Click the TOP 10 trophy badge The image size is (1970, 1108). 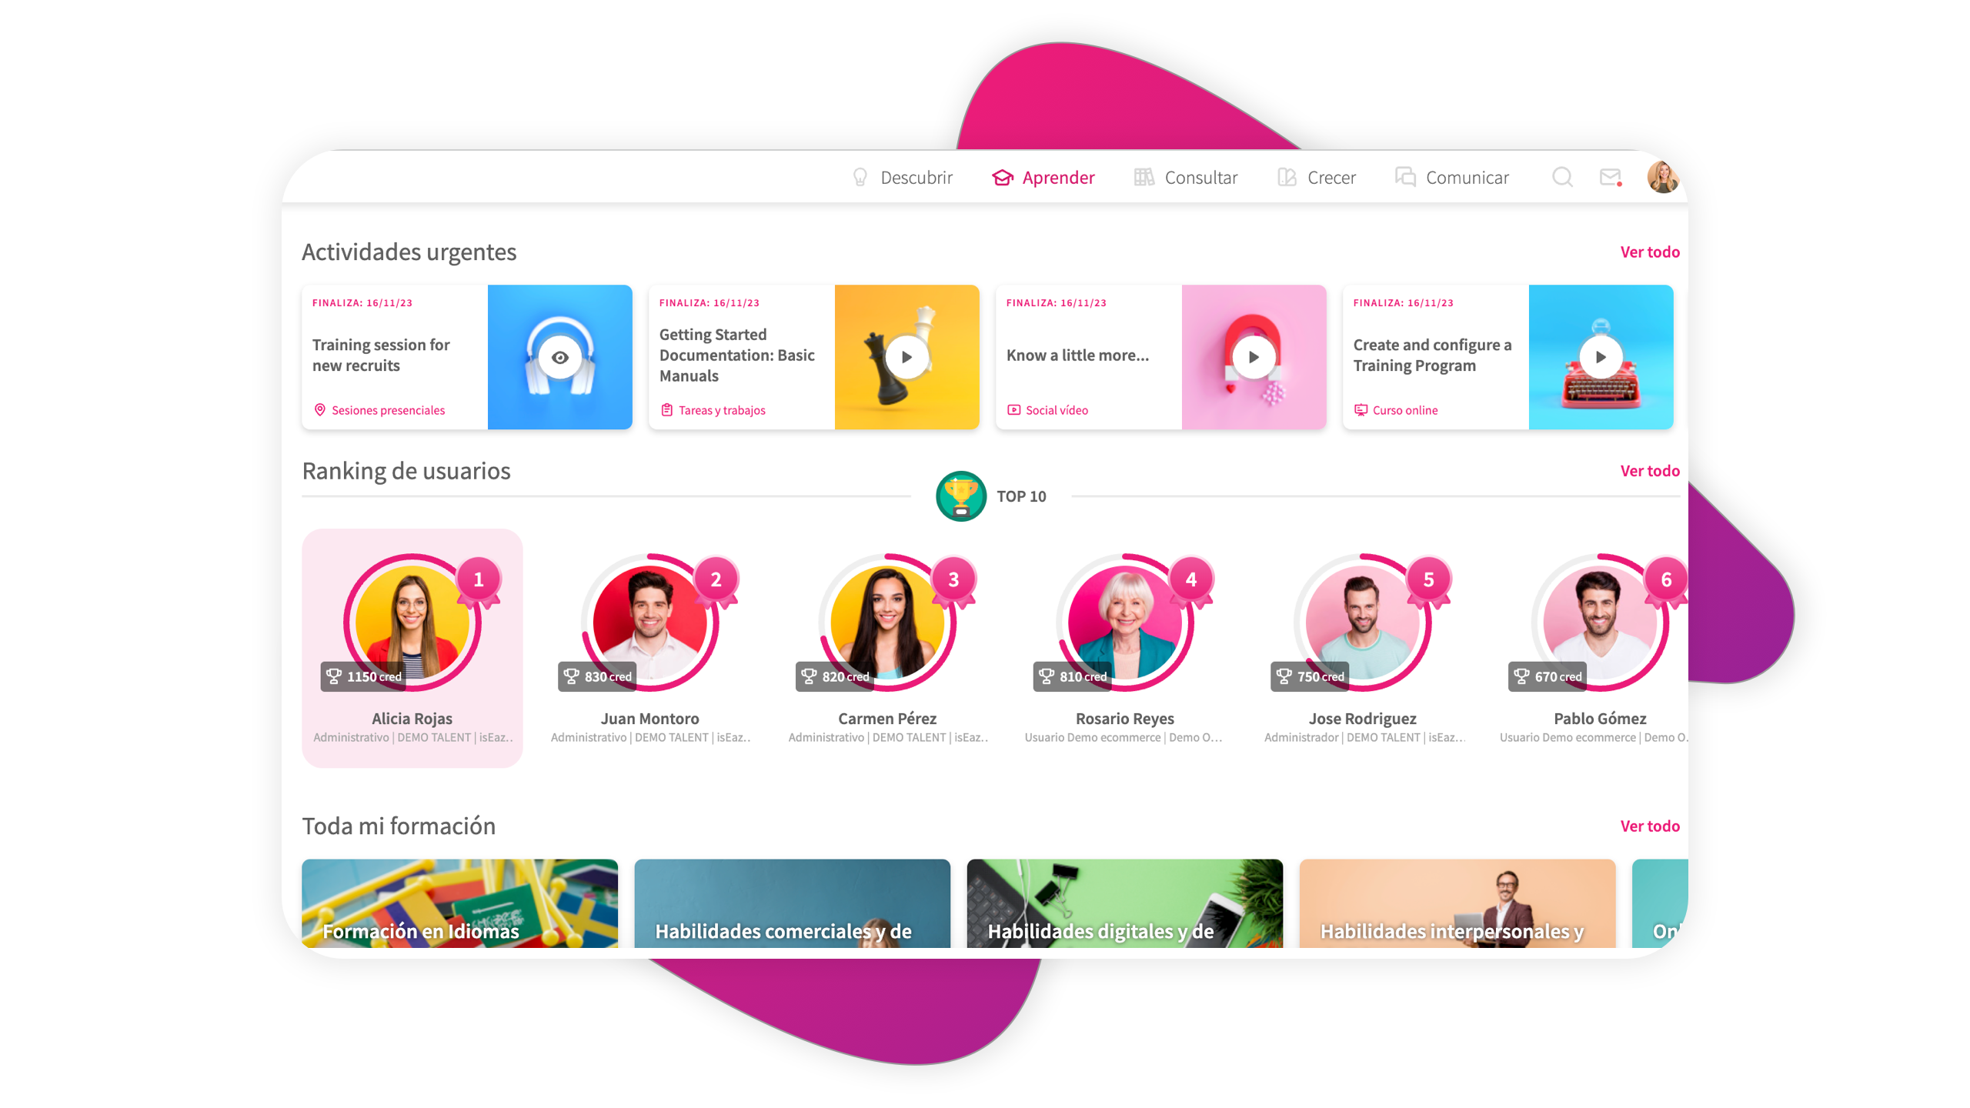tap(960, 496)
